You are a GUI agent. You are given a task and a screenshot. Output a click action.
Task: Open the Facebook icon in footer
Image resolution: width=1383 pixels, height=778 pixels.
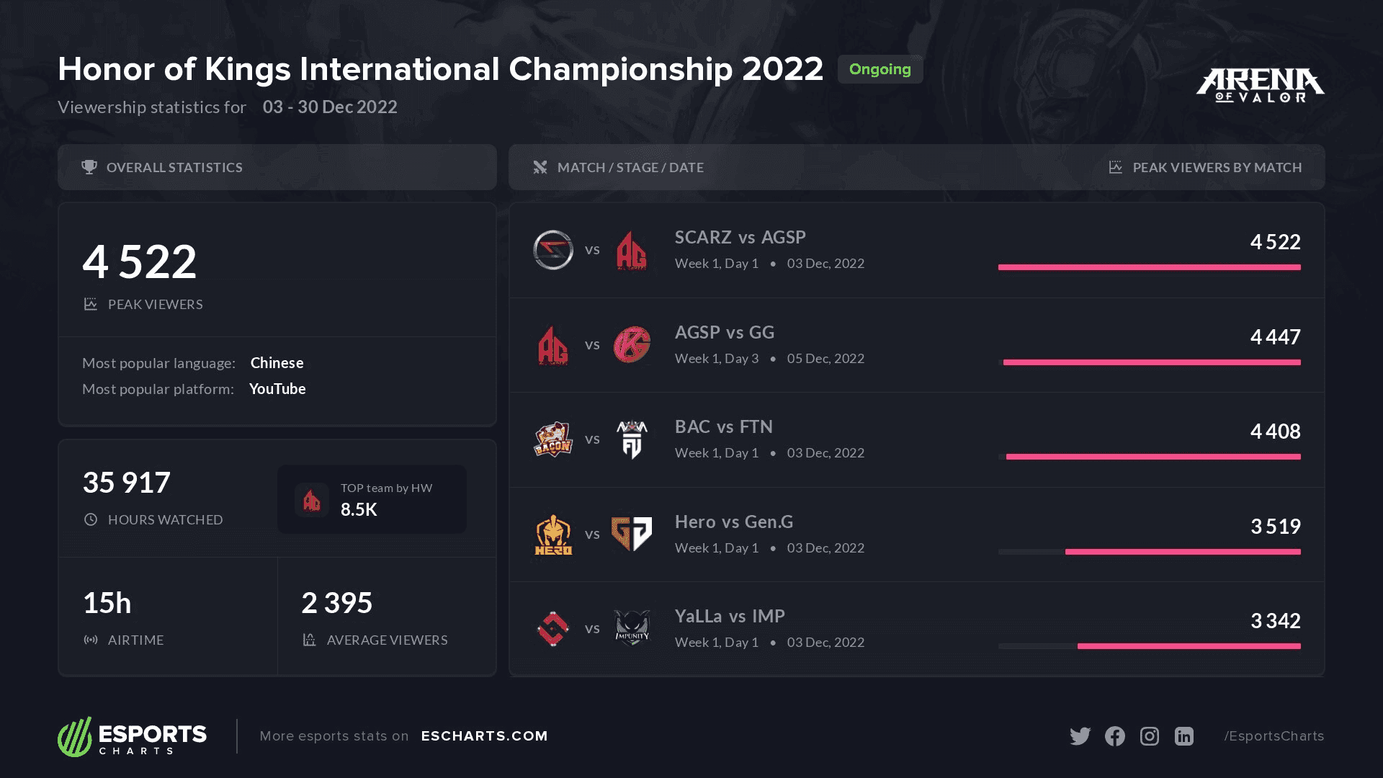[1114, 735]
